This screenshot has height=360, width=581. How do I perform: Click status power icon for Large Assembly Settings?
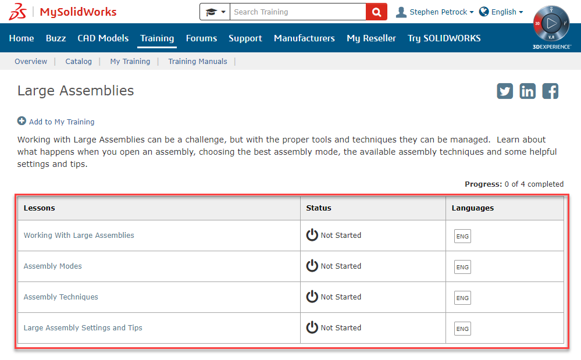tap(312, 327)
